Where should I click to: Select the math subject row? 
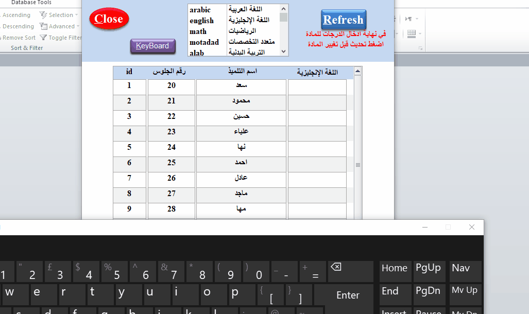click(x=234, y=31)
